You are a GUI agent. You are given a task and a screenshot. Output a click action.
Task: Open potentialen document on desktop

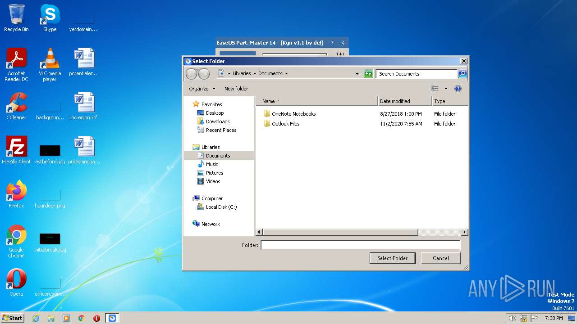point(84,62)
